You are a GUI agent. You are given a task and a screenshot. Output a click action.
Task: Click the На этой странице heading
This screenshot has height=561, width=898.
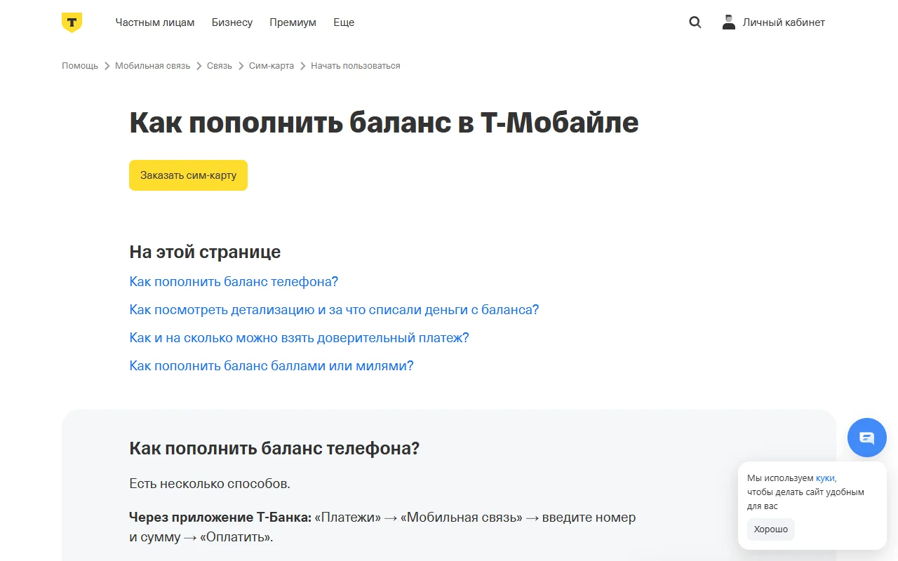coord(205,252)
